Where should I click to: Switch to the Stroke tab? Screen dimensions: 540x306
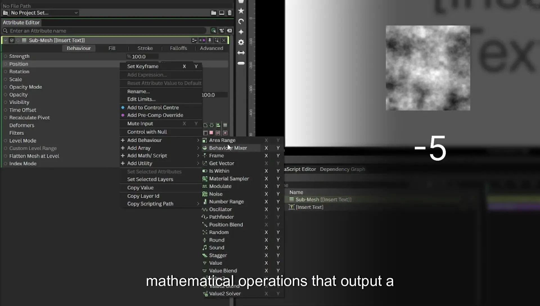(145, 48)
